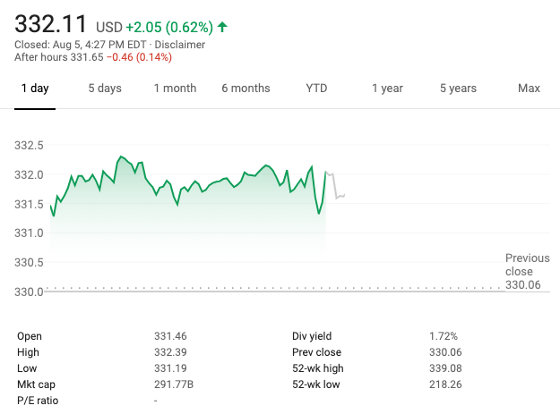The height and width of the screenshot is (414, 560).
Task: Click the gray after-hours segment of the chart line
Action: pyautogui.click(x=335, y=186)
